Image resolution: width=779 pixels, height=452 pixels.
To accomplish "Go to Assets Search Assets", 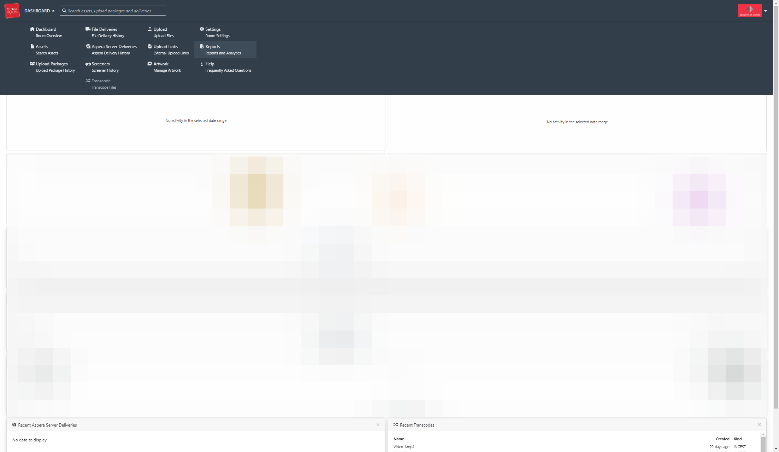I will click(x=44, y=49).
